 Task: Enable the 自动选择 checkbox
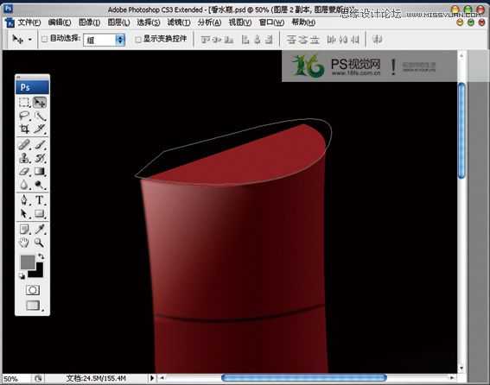[x=44, y=39]
